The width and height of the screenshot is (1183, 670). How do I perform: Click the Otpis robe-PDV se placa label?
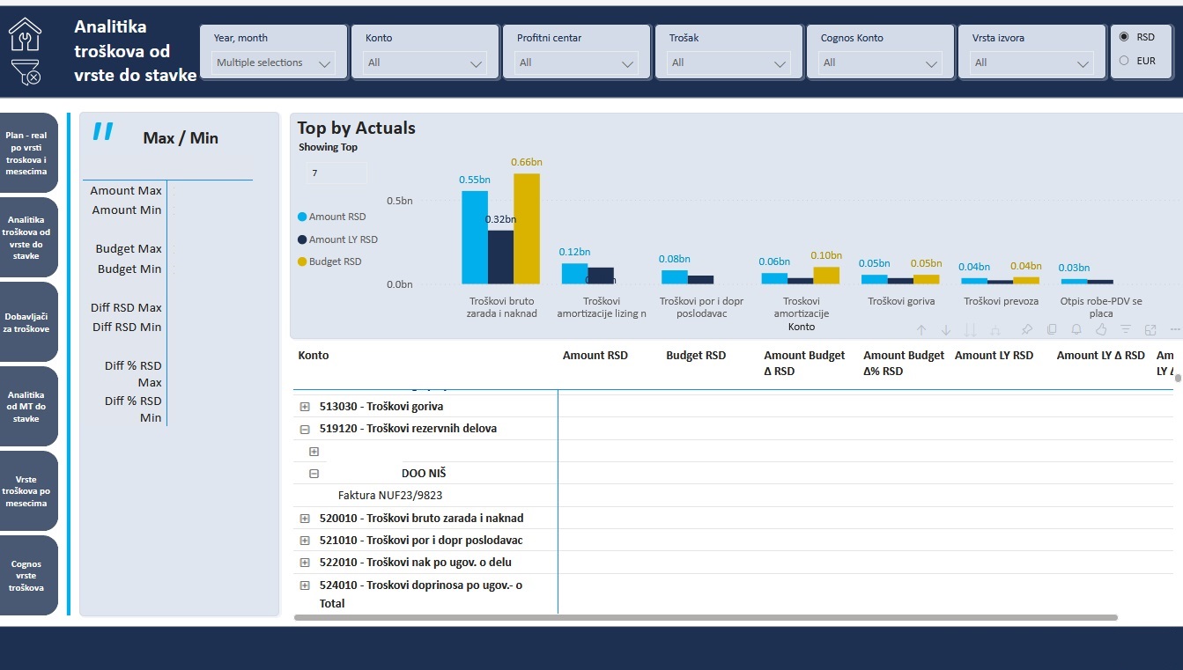tap(1101, 307)
